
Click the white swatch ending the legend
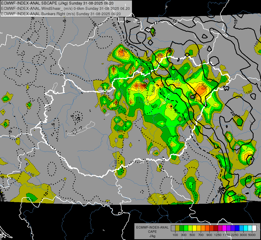(x=254, y=228)
